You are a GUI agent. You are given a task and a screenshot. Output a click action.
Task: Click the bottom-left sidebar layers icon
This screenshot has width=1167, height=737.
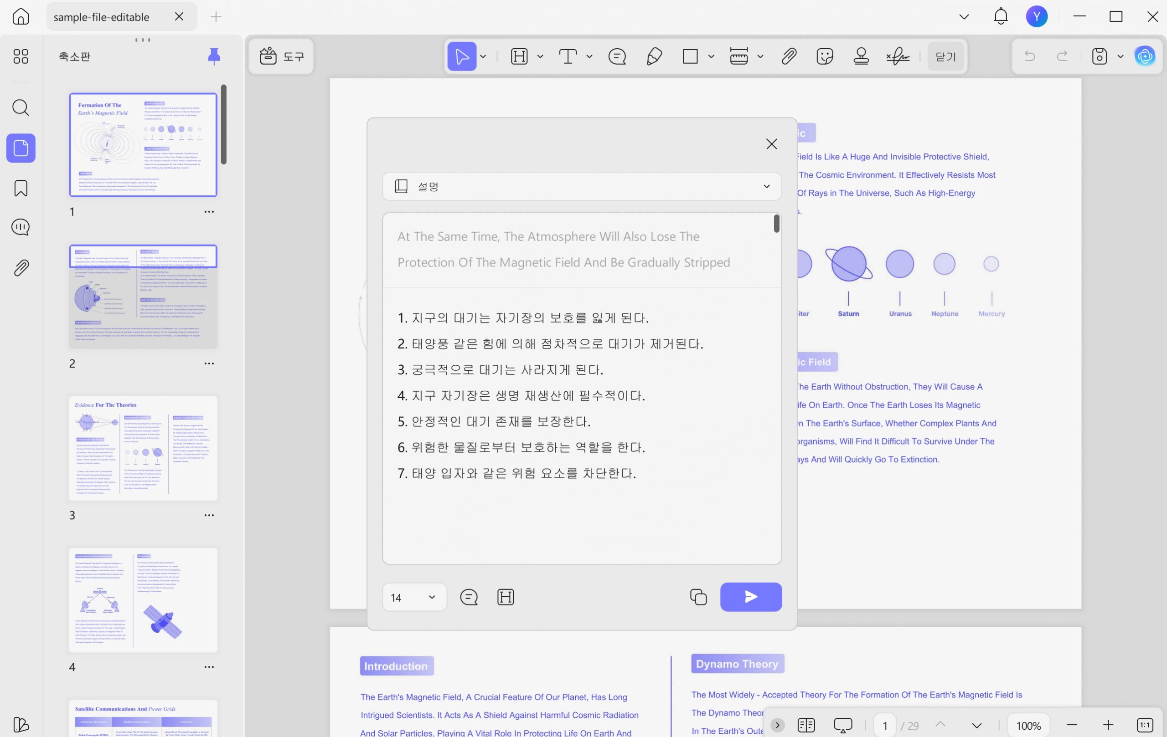pos(21,724)
